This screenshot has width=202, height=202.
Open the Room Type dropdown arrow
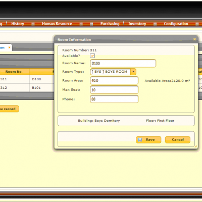pyautogui.click(x=133, y=72)
